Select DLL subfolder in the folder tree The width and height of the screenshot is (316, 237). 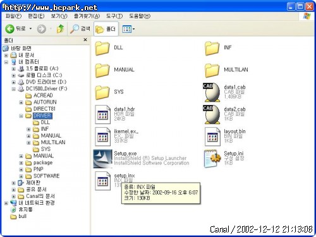pyautogui.click(x=45, y=123)
